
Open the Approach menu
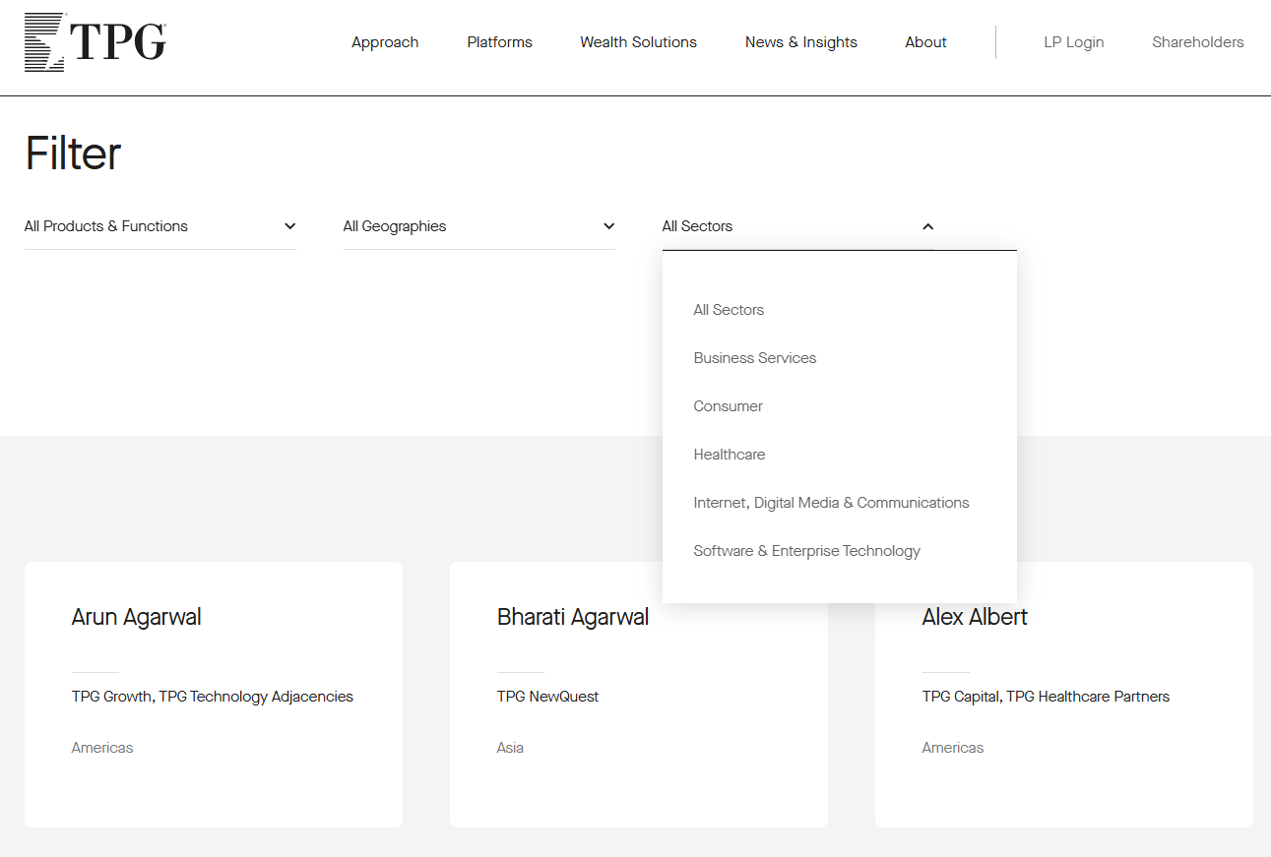point(385,42)
